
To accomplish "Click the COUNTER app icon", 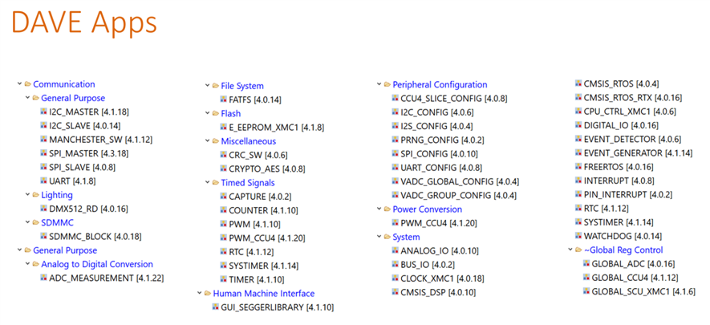I will click(223, 210).
